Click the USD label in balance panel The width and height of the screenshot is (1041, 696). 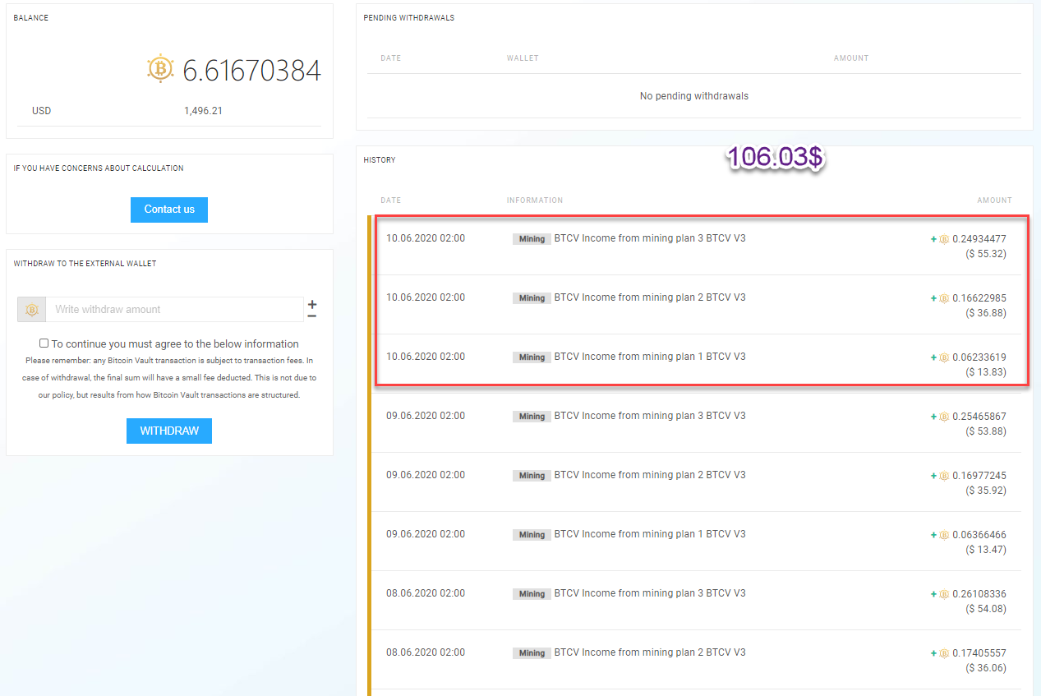point(41,111)
